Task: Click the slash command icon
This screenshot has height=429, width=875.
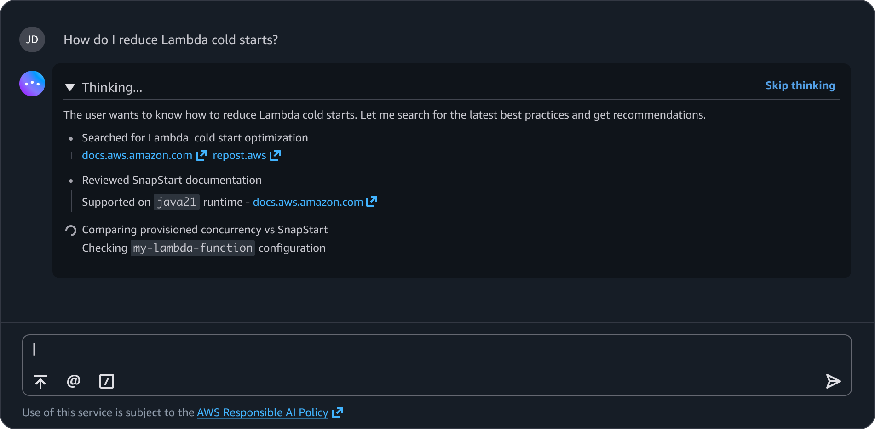Action: click(107, 381)
